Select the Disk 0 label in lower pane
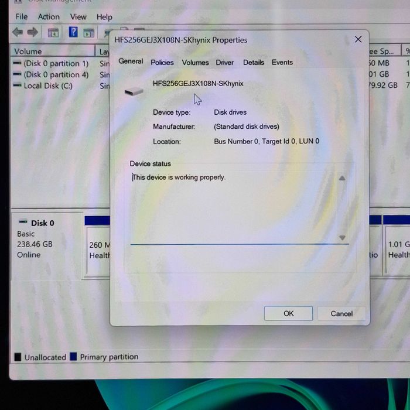This screenshot has width=410, height=410. pos(42,223)
